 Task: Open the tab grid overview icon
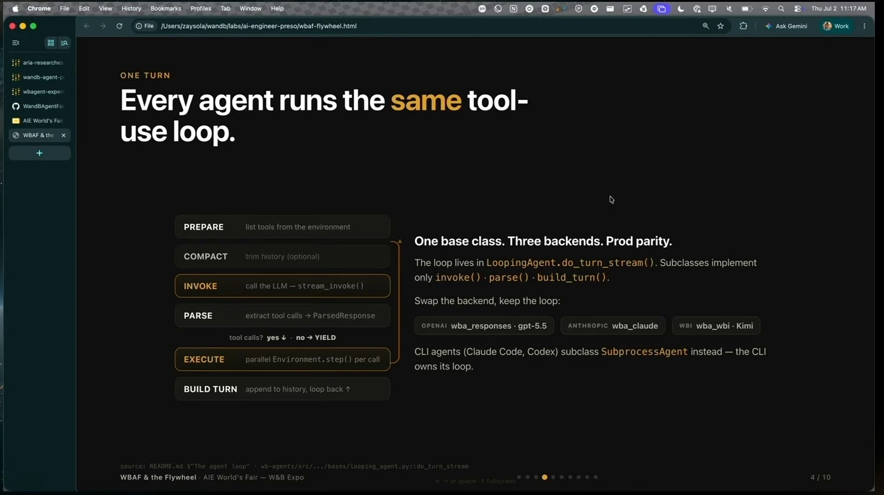[51, 43]
